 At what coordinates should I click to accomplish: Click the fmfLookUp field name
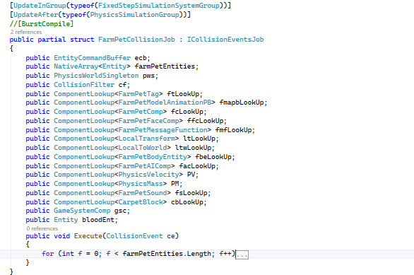(233, 130)
